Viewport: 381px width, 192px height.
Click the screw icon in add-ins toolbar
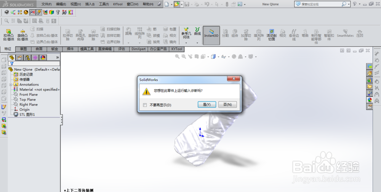tap(58, 12)
